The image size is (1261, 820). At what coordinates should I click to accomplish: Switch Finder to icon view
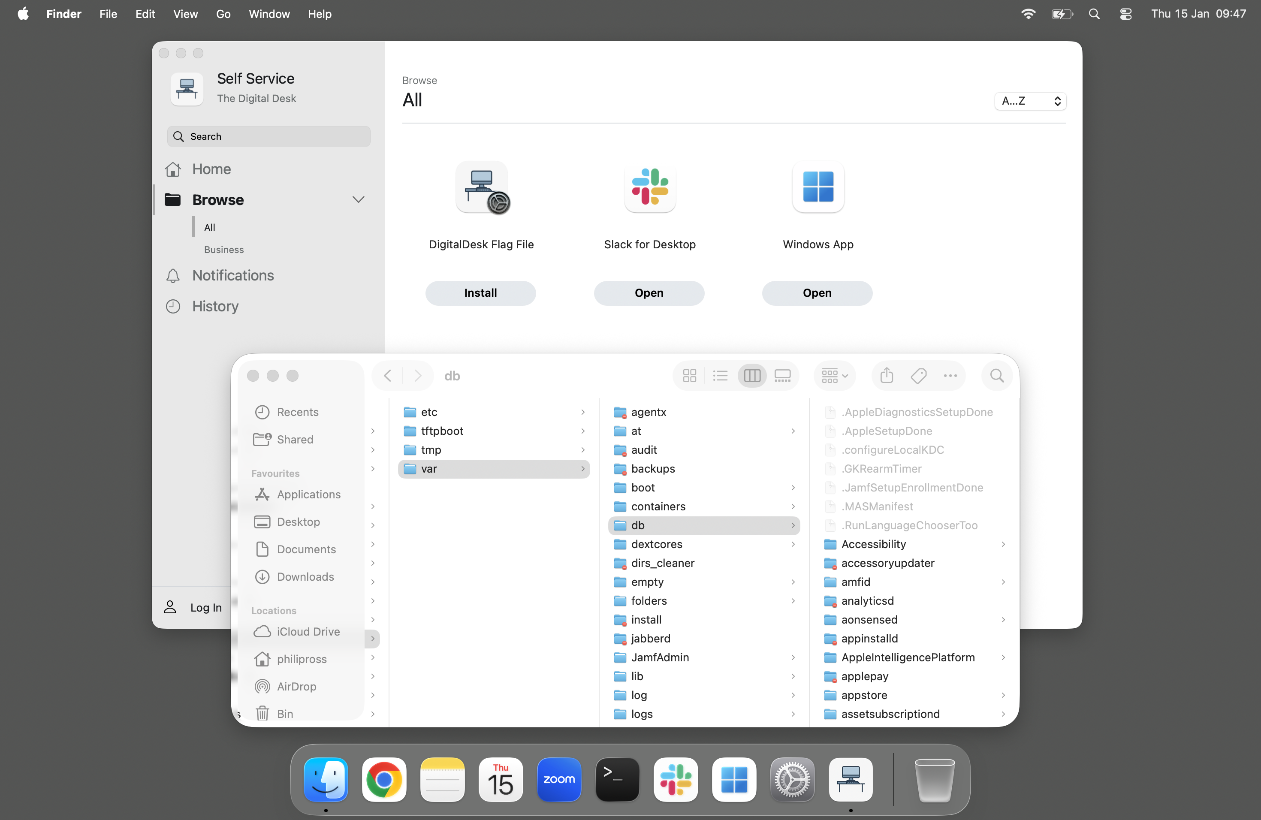pos(689,376)
